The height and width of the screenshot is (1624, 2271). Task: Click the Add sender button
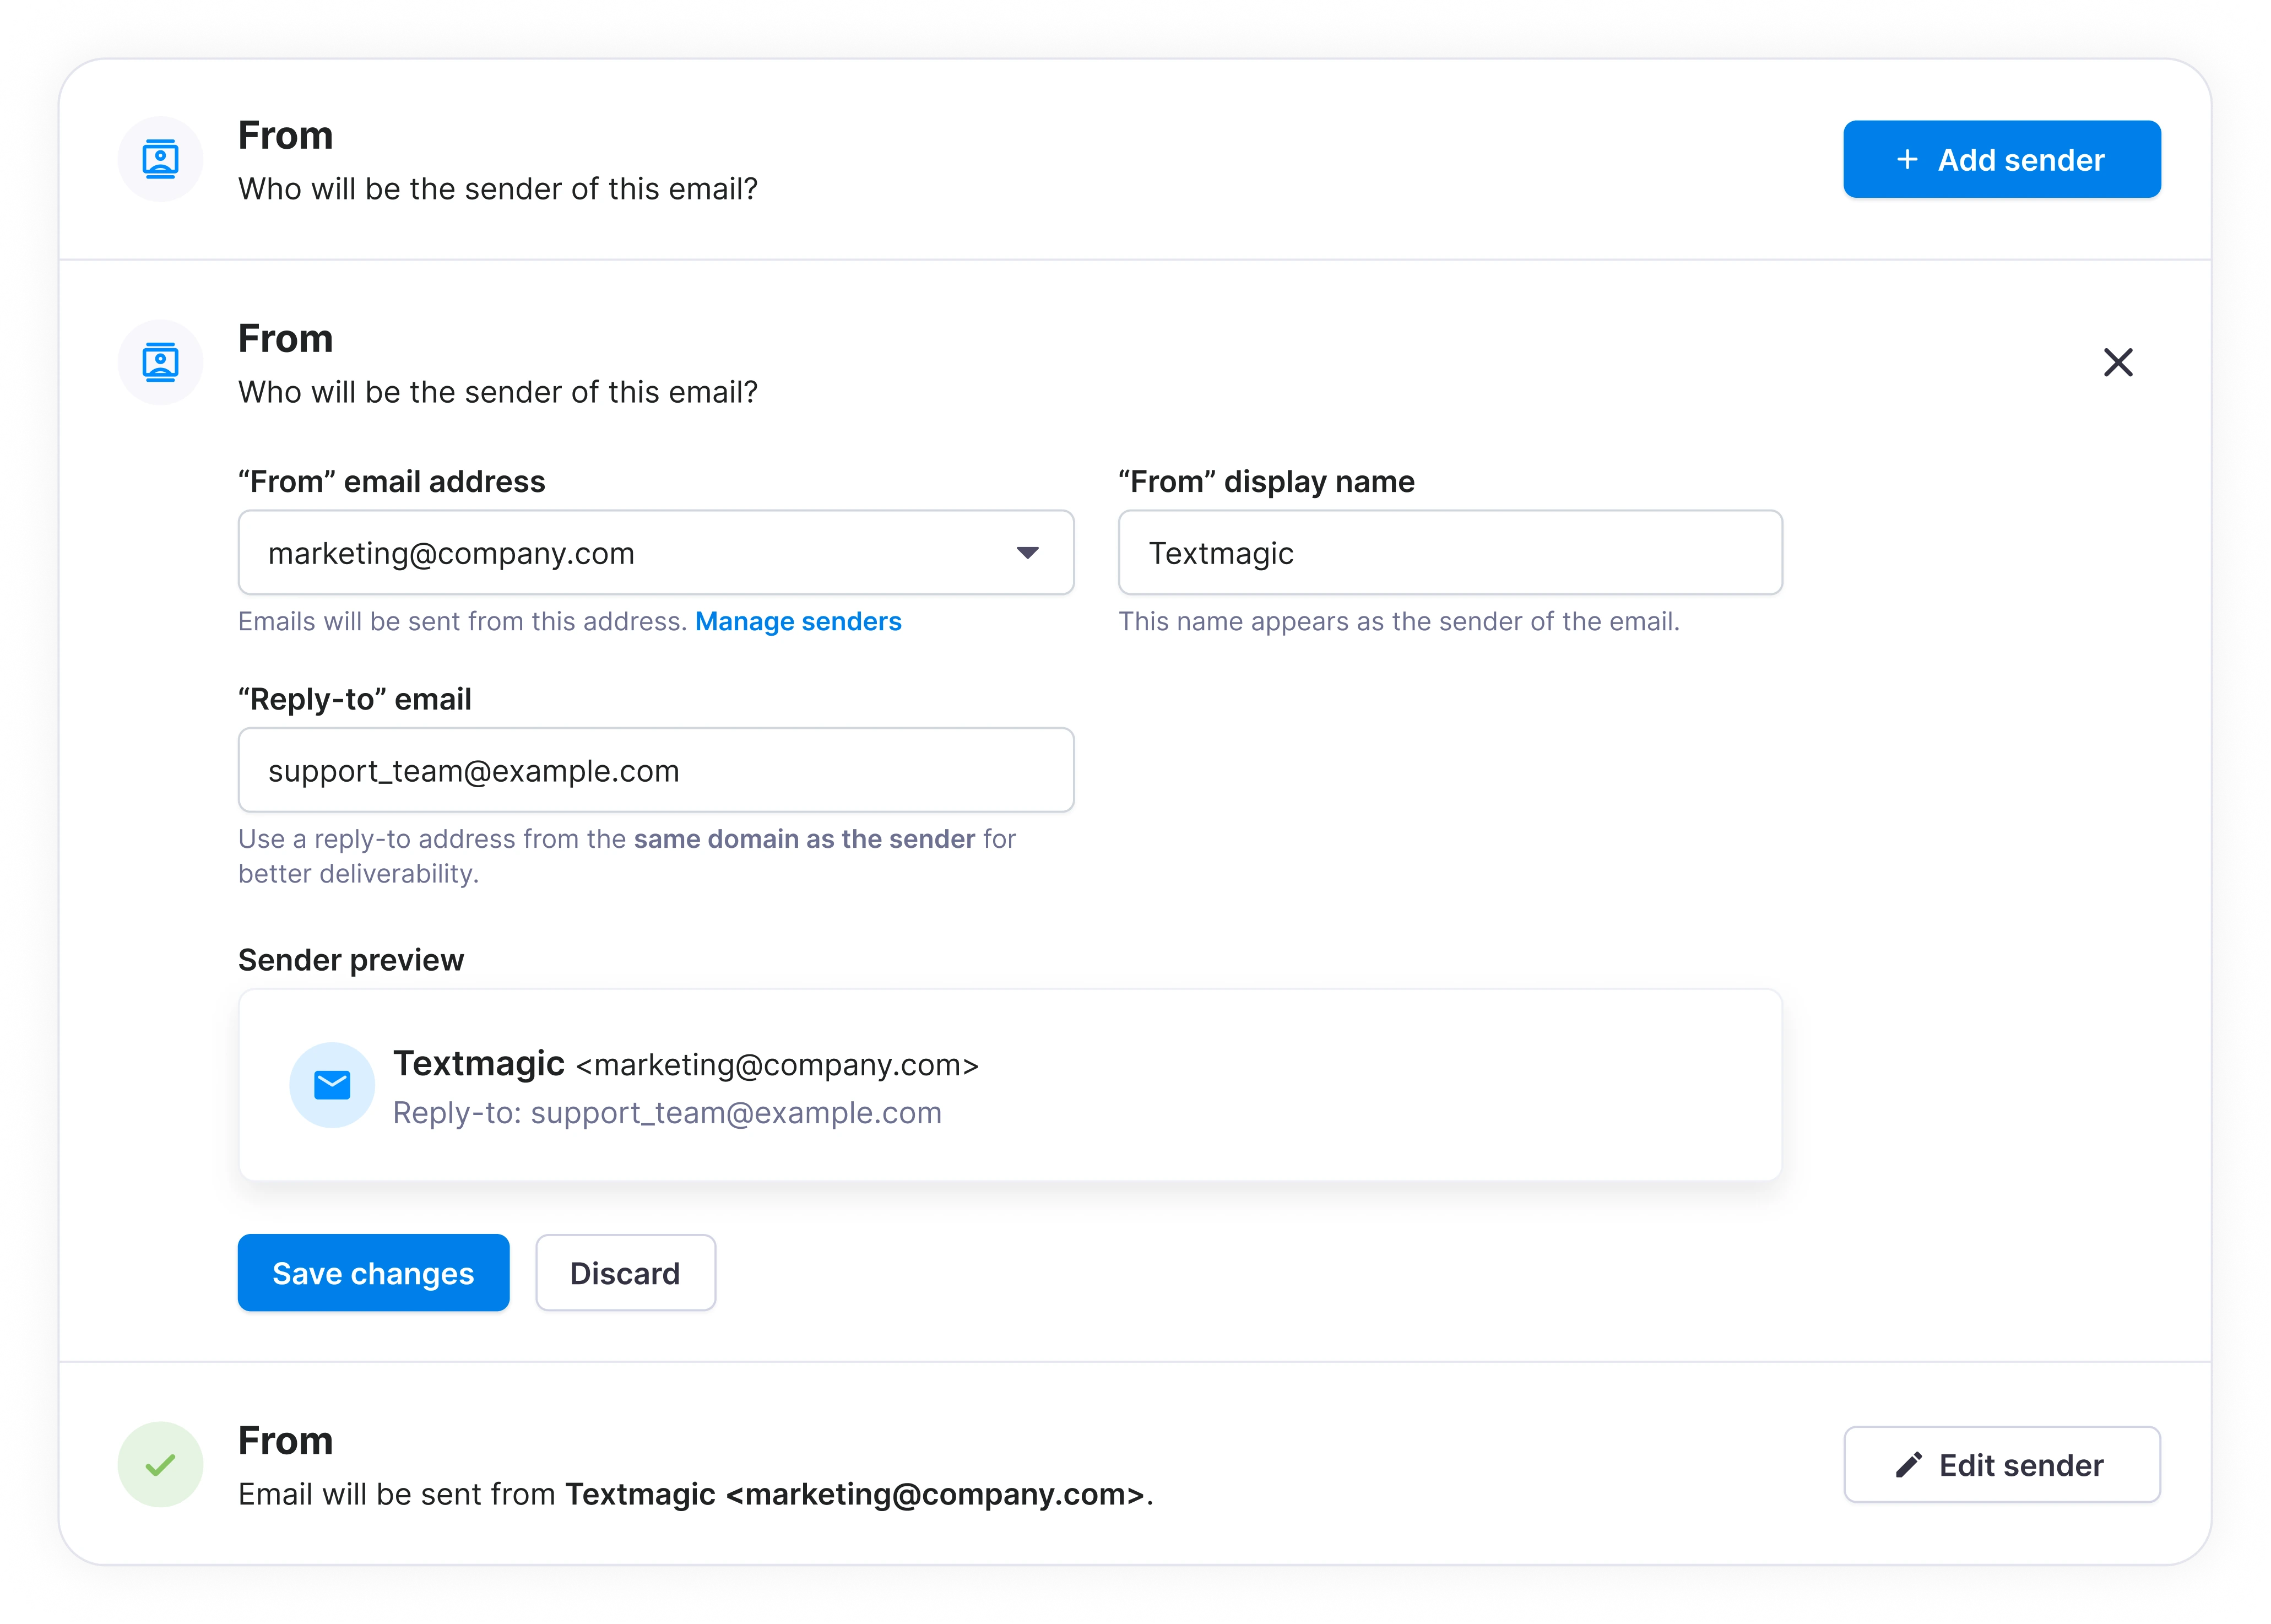pyautogui.click(x=2001, y=159)
